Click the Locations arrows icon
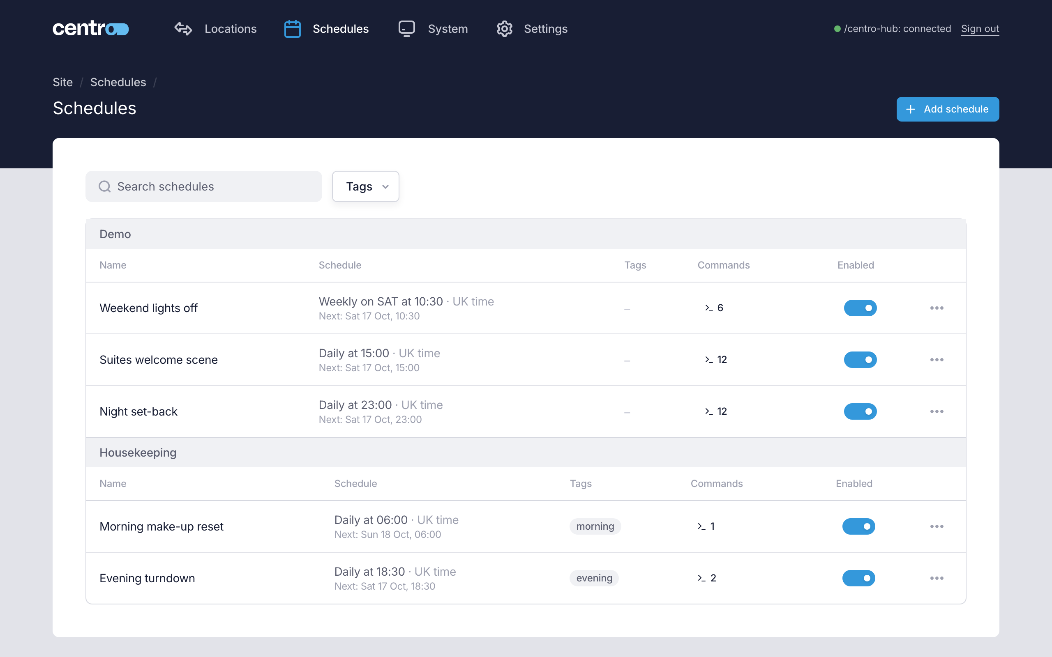Viewport: 1052px width, 657px height. pyautogui.click(x=183, y=29)
